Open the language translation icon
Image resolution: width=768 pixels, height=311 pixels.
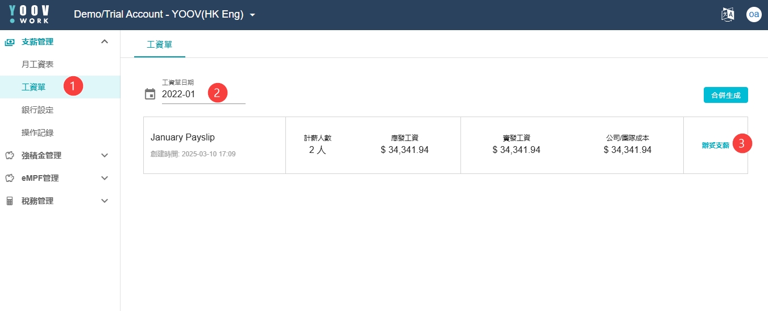[728, 15]
